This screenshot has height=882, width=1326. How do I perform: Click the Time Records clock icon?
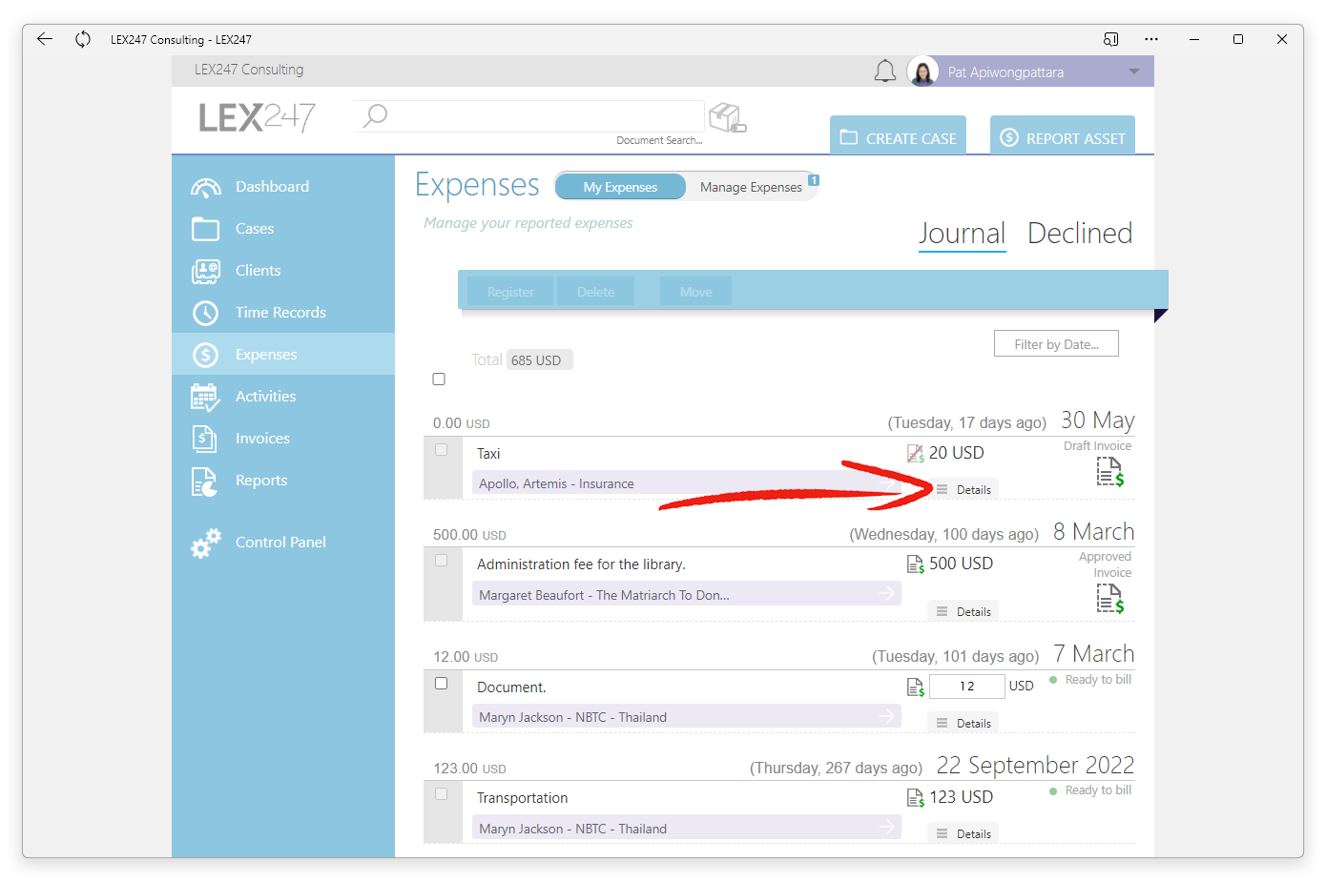pyautogui.click(x=205, y=313)
